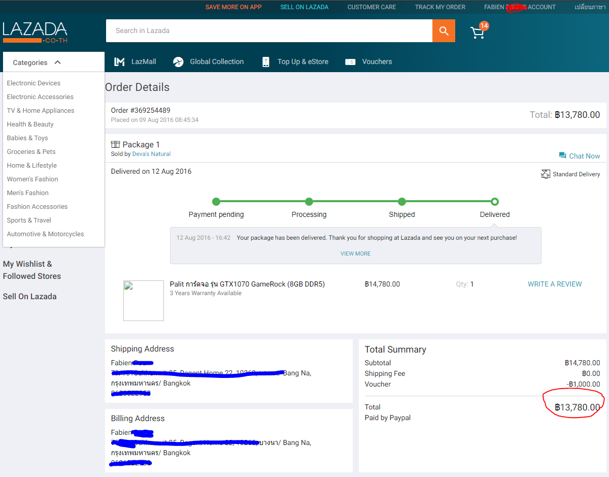Viewport: 609px width, 477px height.
Task: Click the Order #369254489 text
Action: click(141, 110)
